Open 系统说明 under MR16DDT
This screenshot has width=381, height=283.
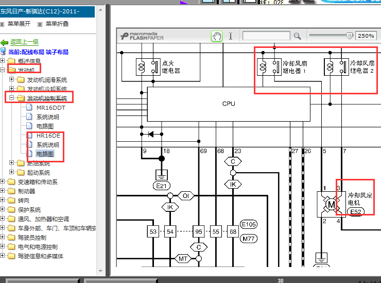tap(48, 117)
